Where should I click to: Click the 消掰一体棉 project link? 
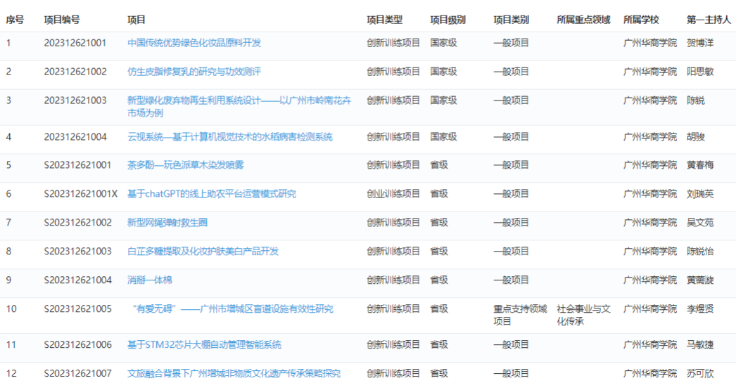click(149, 280)
